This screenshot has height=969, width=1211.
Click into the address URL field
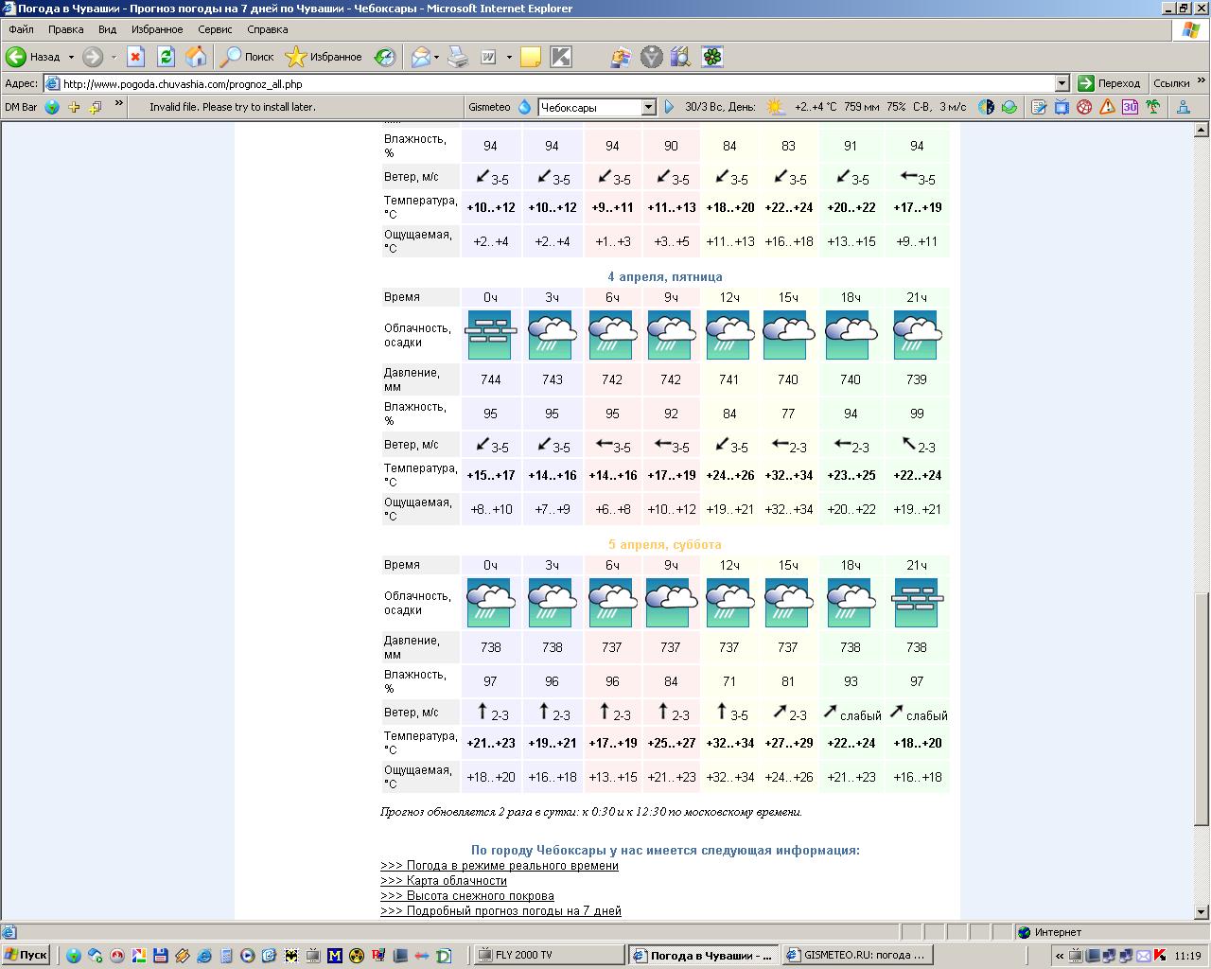click(556, 83)
